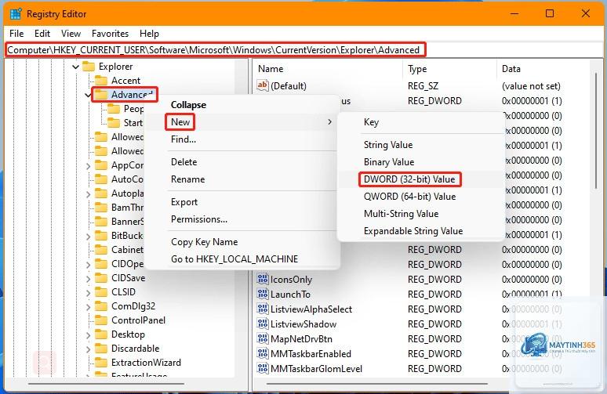The image size is (607, 394).
Task: Select Copy Key Name
Action: pyautogui.click(x=242, y=242)
